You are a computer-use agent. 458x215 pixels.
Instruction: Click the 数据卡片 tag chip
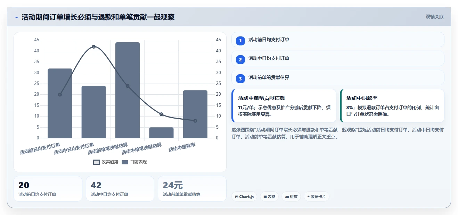316,197
